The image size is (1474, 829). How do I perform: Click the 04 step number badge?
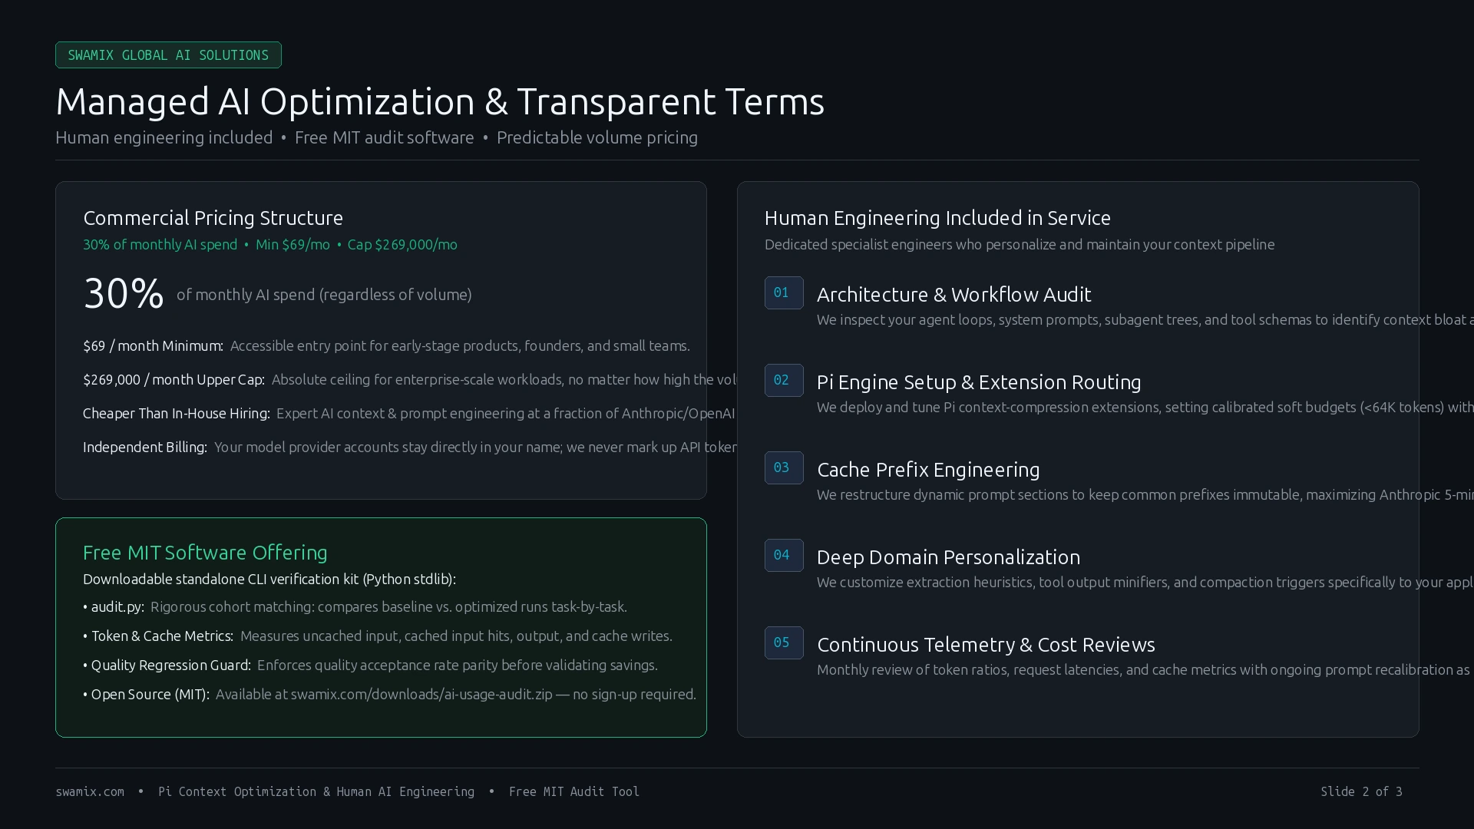784,555
